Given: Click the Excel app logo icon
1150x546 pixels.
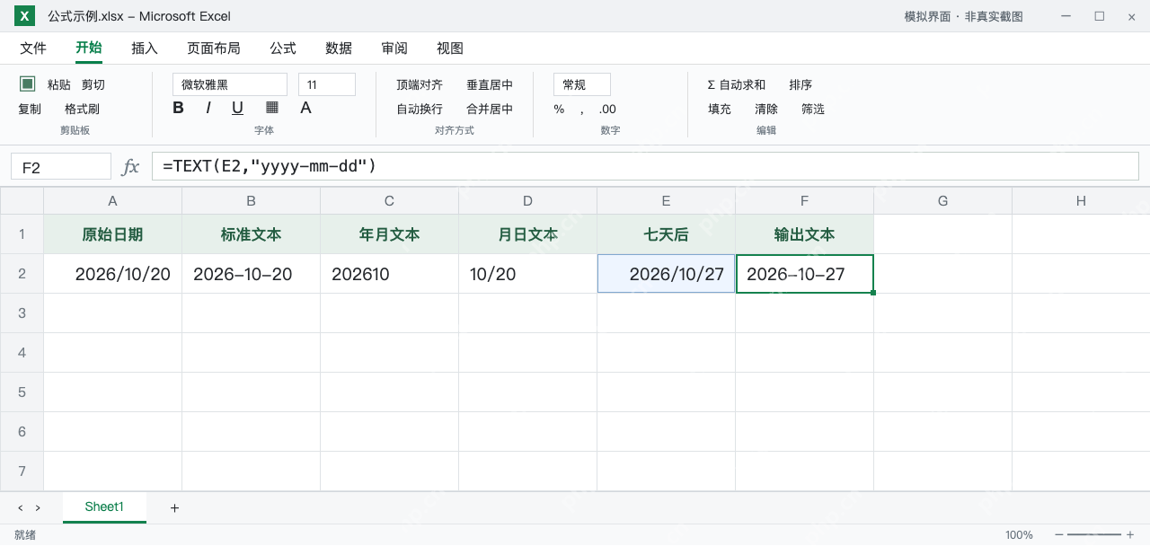Looking at the screenshot, I should (24, 16).
